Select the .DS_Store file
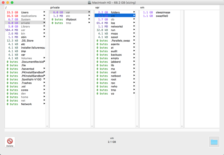This screenshot has height=155, width=224. coord(25,40)
